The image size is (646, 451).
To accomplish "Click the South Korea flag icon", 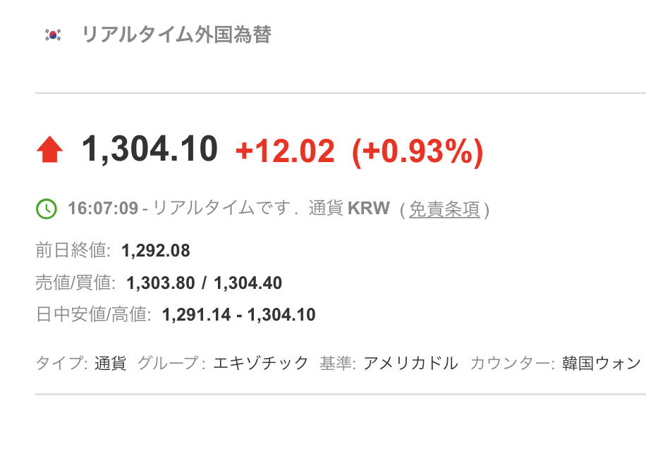I will 52,35.
